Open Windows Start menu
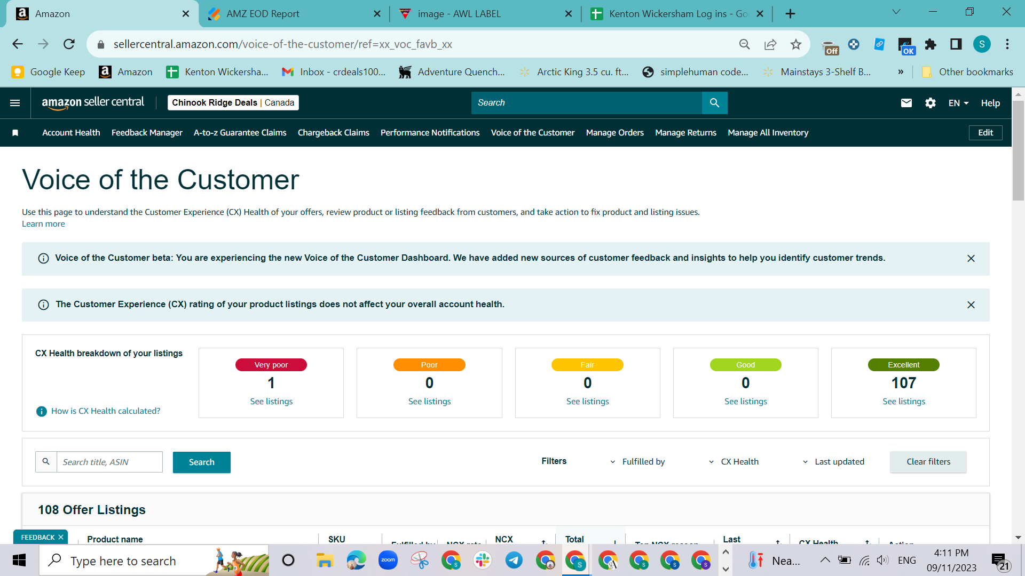This screenshot has height=576, width=1025. (19, 561)
